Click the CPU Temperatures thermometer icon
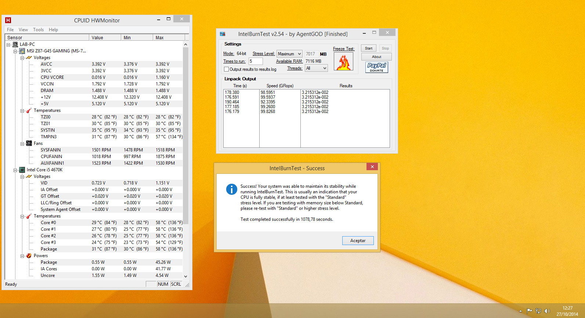Image resolution: width=585 pixels, height=318 pixels. point(29,216)
